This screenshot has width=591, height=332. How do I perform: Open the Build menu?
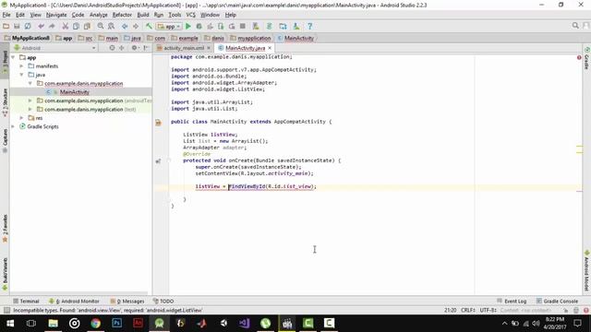click(x=143, y=15)
